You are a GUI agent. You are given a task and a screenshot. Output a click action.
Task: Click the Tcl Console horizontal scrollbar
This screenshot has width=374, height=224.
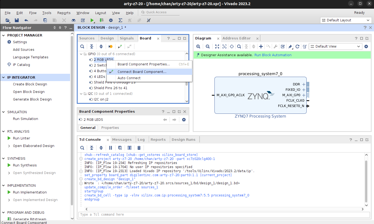click(x=225, y=209)
